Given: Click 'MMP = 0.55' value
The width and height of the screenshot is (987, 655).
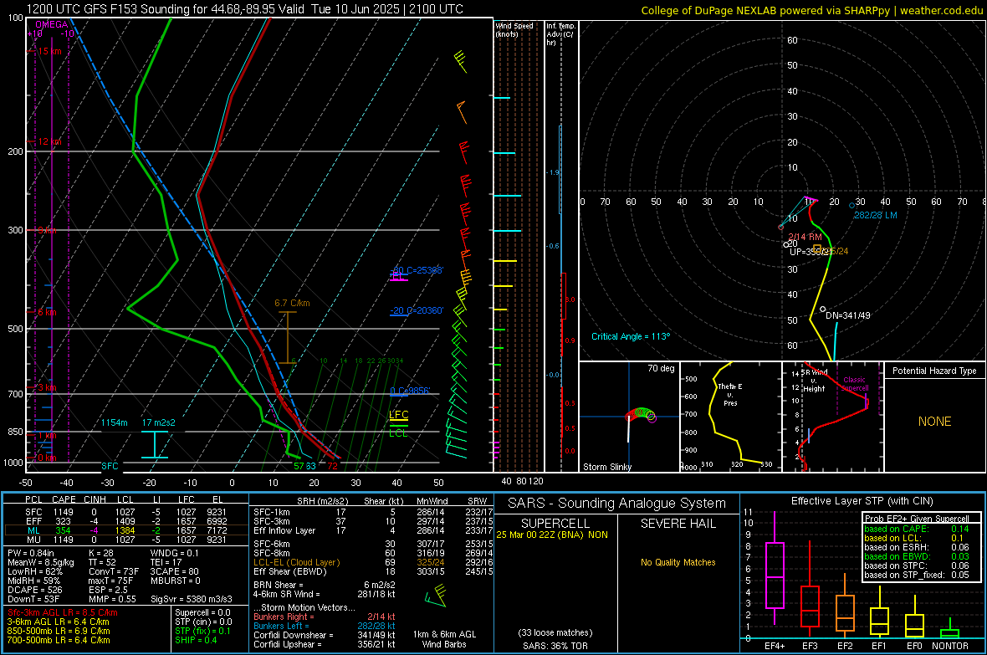Looking at the screenshot, I should click(x=112, y=599).
